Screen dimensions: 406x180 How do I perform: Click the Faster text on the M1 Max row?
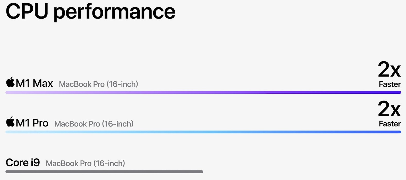point(390,84)
